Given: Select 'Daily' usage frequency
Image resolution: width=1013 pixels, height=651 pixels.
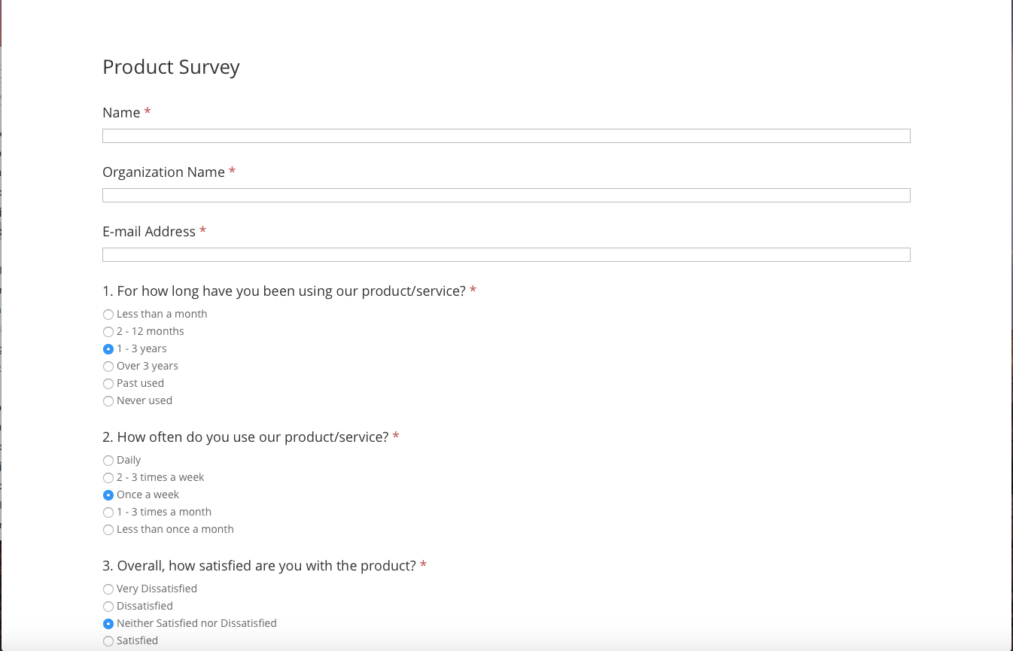Looking at the screenshot, I should (108, 461).
